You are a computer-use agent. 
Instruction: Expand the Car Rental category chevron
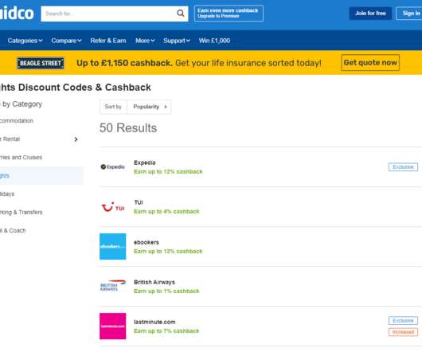click(x=76, y=139)
